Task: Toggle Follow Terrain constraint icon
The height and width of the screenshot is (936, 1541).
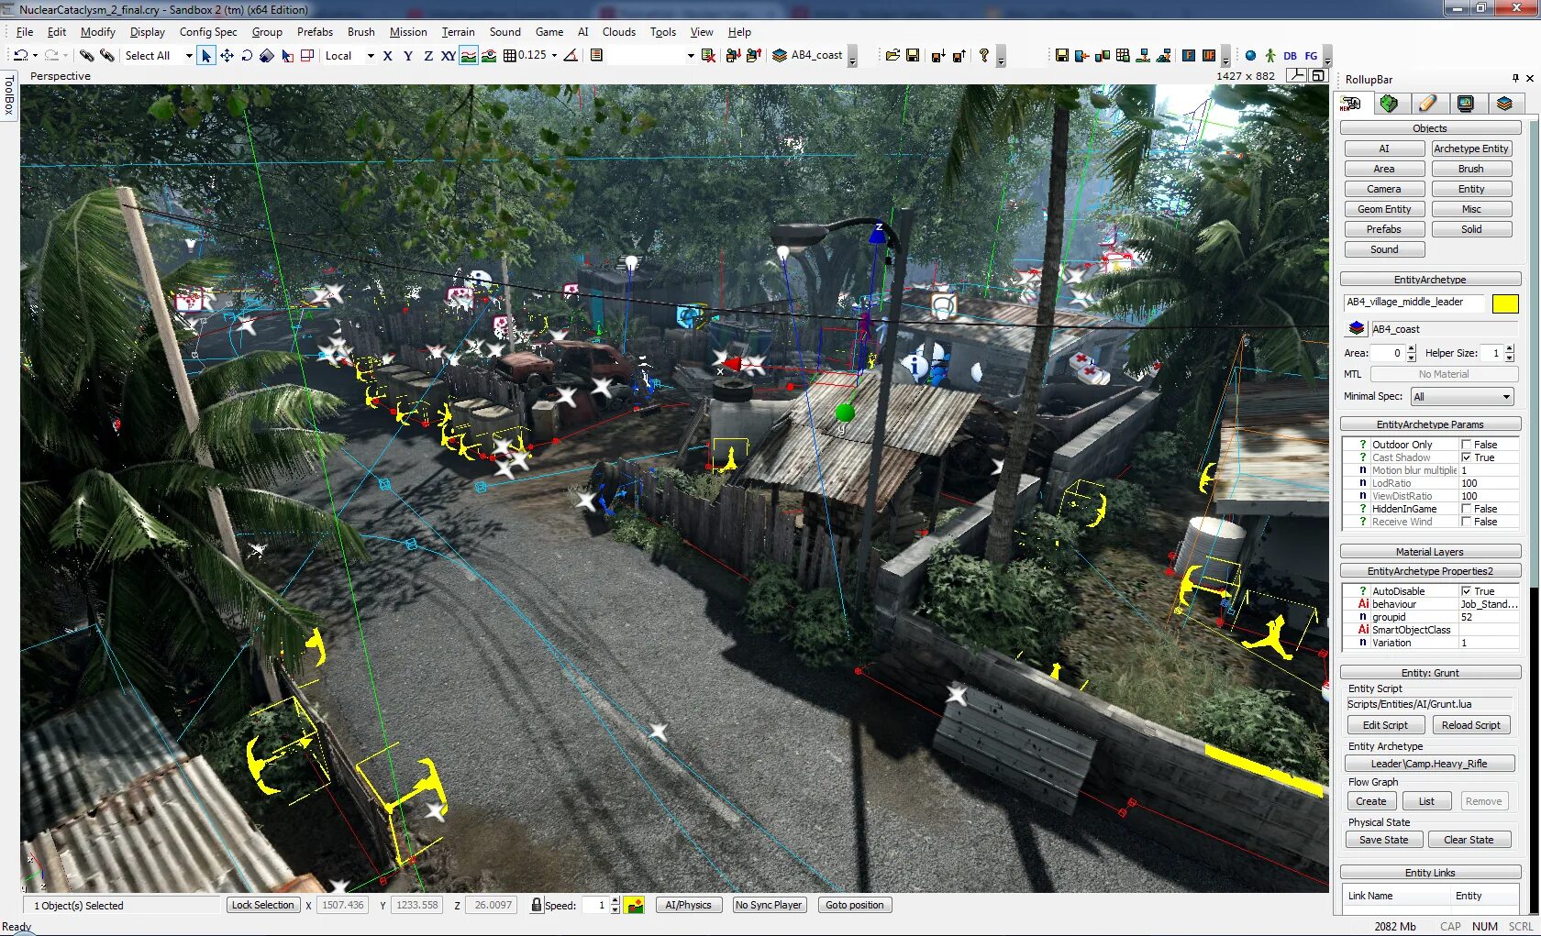Action: (469, 56)
